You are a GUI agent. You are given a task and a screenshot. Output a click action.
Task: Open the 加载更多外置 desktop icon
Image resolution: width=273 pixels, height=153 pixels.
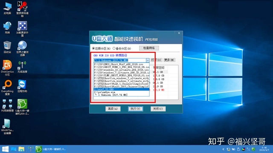pos(22,29)
